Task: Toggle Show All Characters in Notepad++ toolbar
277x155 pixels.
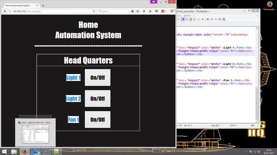Action: point(179,19)
